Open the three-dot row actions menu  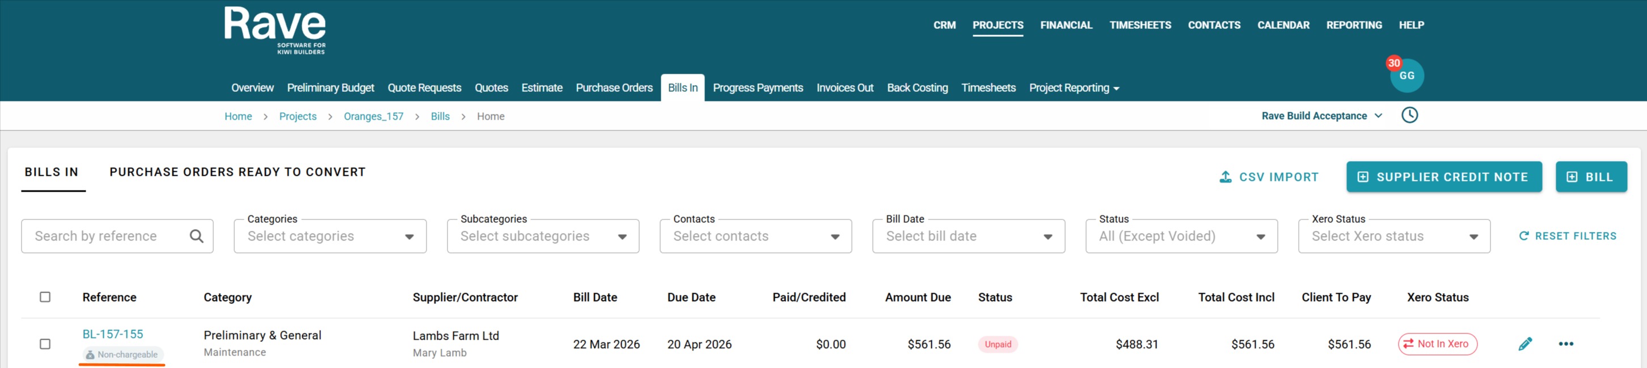[1566, 344]
